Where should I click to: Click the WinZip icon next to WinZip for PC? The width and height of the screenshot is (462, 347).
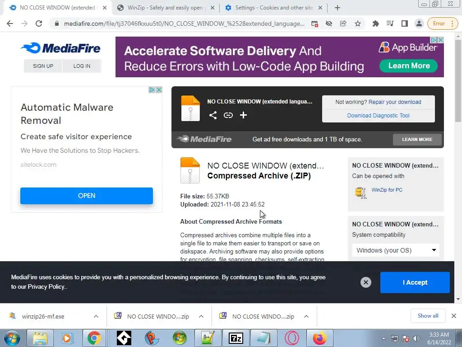click(360, 192)
